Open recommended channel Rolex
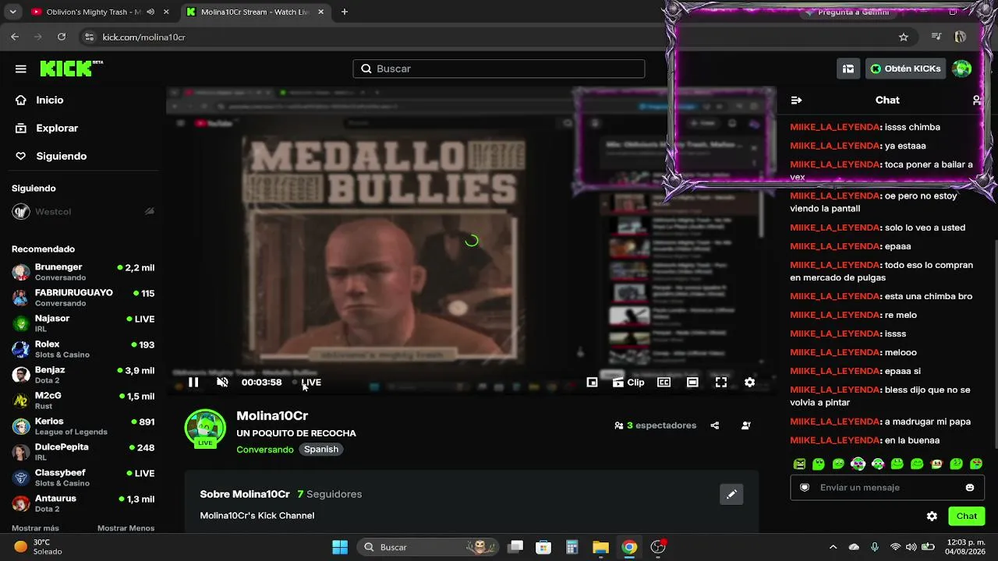 click(83, 349)
